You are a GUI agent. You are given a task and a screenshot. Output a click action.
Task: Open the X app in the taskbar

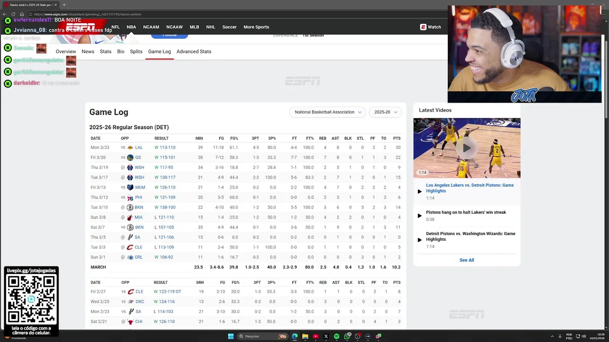[326, 336]
